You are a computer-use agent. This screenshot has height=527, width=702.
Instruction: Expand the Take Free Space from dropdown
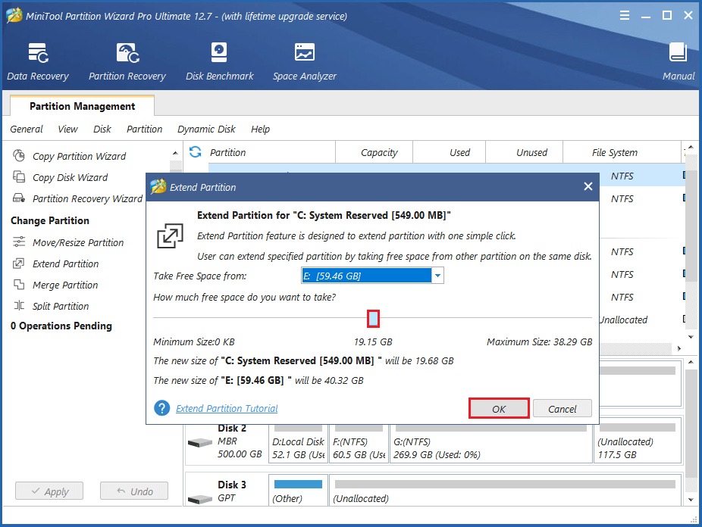point(437,276)
